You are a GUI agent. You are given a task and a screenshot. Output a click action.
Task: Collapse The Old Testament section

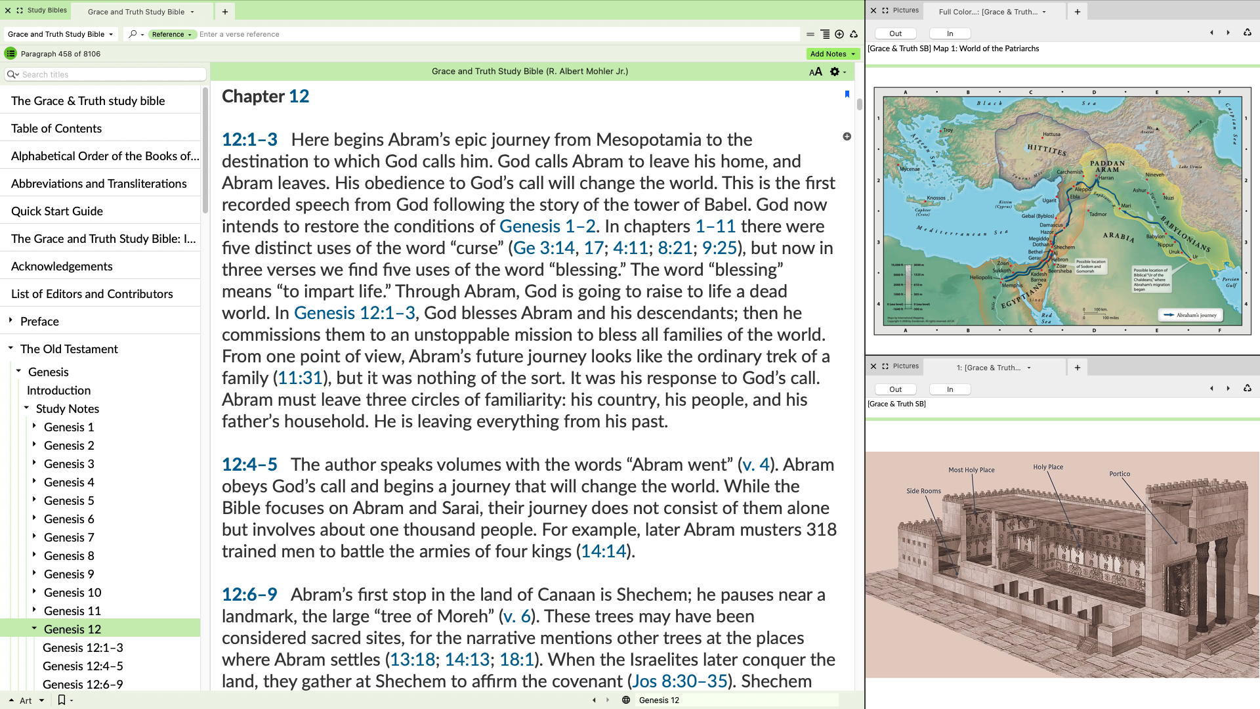tap(10, 348)
